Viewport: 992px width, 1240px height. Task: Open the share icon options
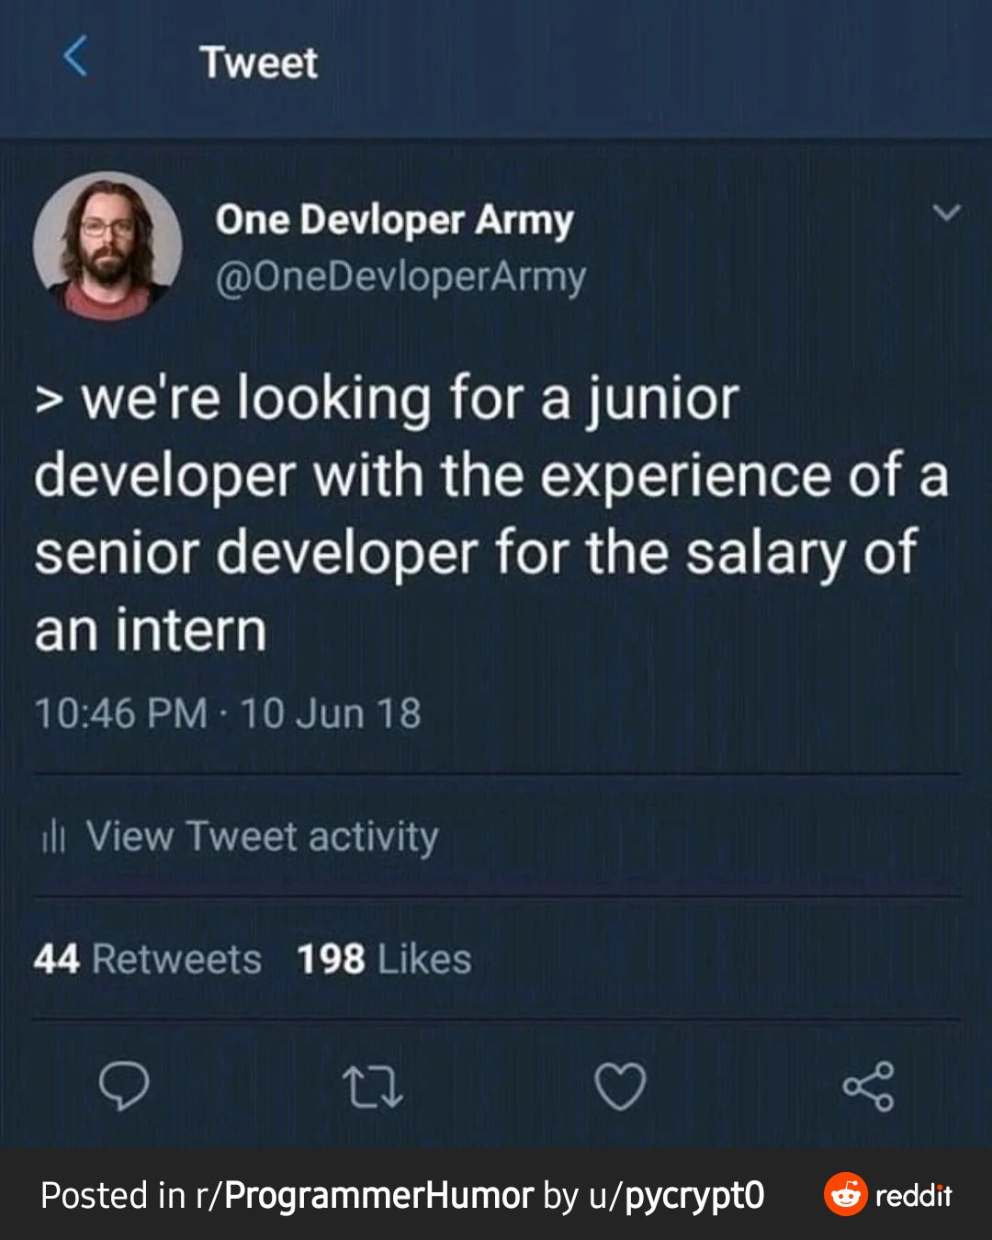pyautogui.click(x=868, y=1087)
